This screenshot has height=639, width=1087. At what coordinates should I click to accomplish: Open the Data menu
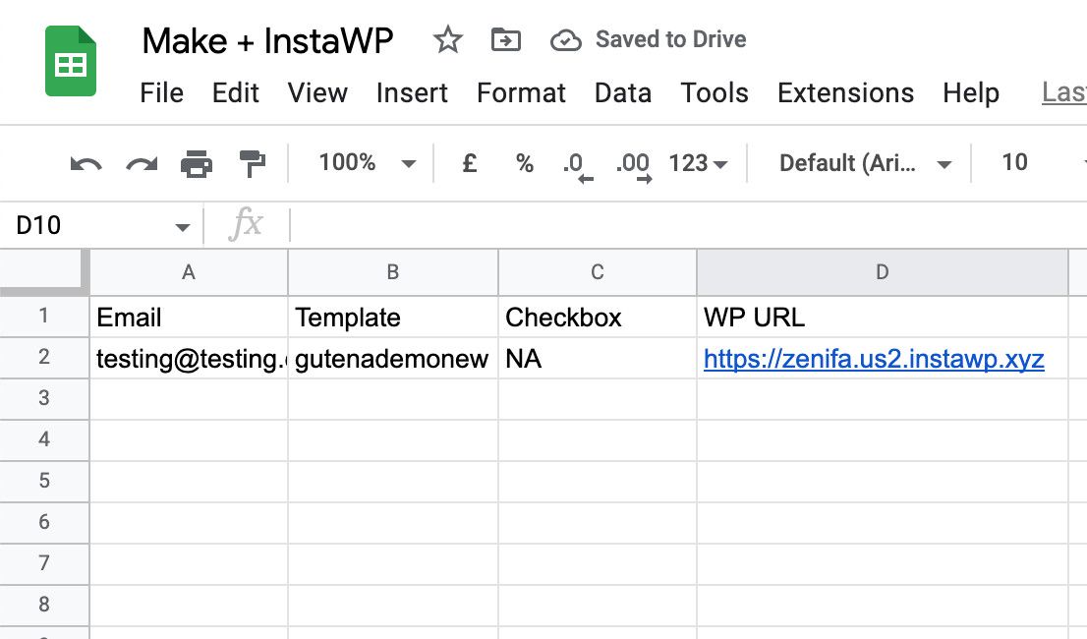pos(622,92)
